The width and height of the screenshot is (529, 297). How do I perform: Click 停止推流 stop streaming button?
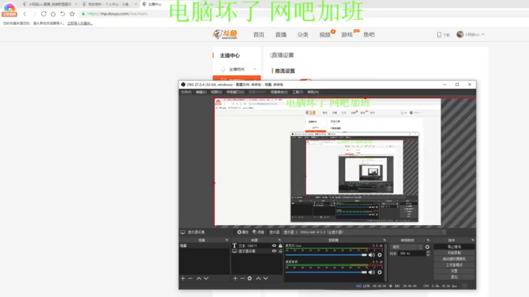tap(454, 247)
